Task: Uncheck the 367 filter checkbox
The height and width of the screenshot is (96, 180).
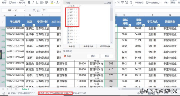Action: coord(68,12)
